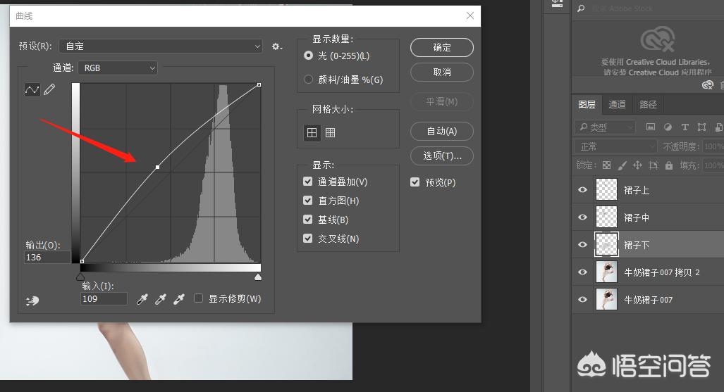The width and height of the screenshot is (724, 392).
Task: Select the 裙子上 layer thumbnail
Action: click(606, 189)
